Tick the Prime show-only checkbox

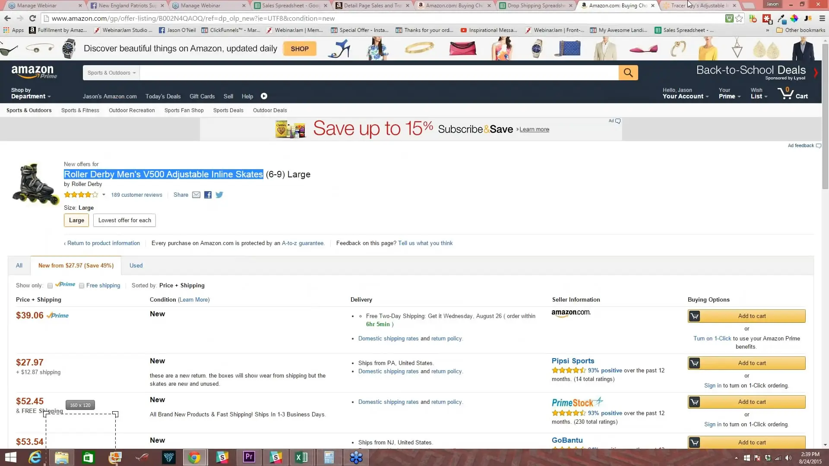[x=50, y=286]
